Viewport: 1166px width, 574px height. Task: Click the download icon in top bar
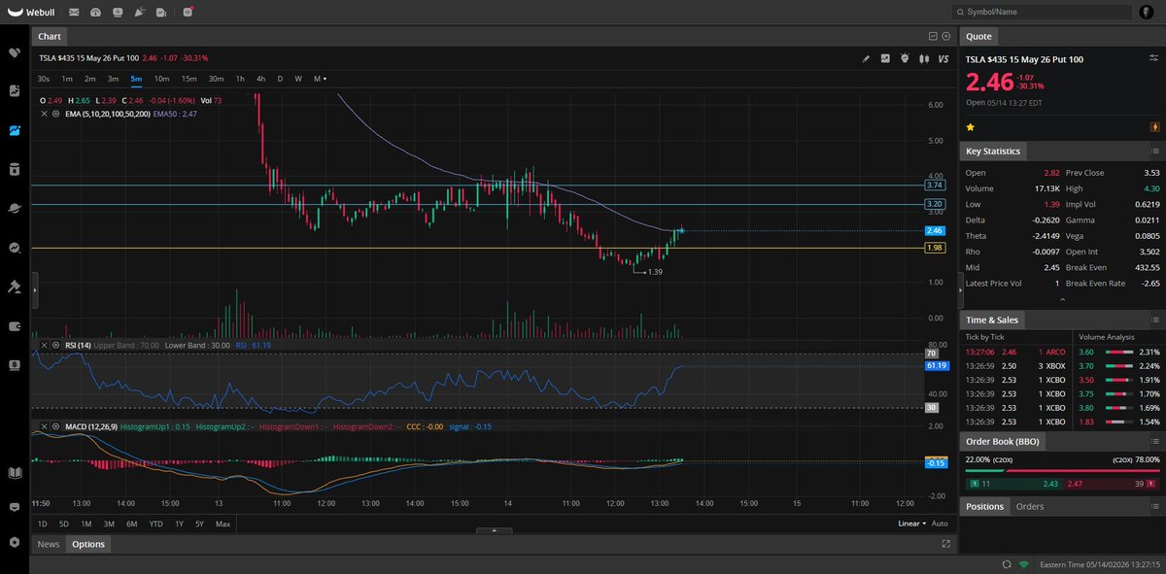click(118, 12)
